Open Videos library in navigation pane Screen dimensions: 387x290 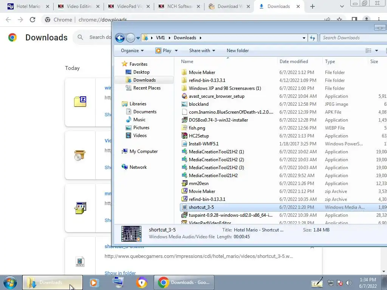[x=140, y=136]
